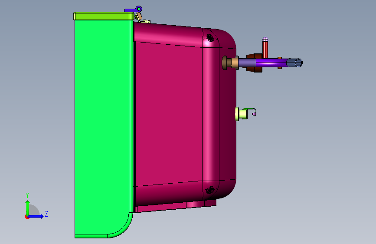This screenshot has height=244, width=376.
Task: Click the red origin dot of the axis triad
Action: 27,217
